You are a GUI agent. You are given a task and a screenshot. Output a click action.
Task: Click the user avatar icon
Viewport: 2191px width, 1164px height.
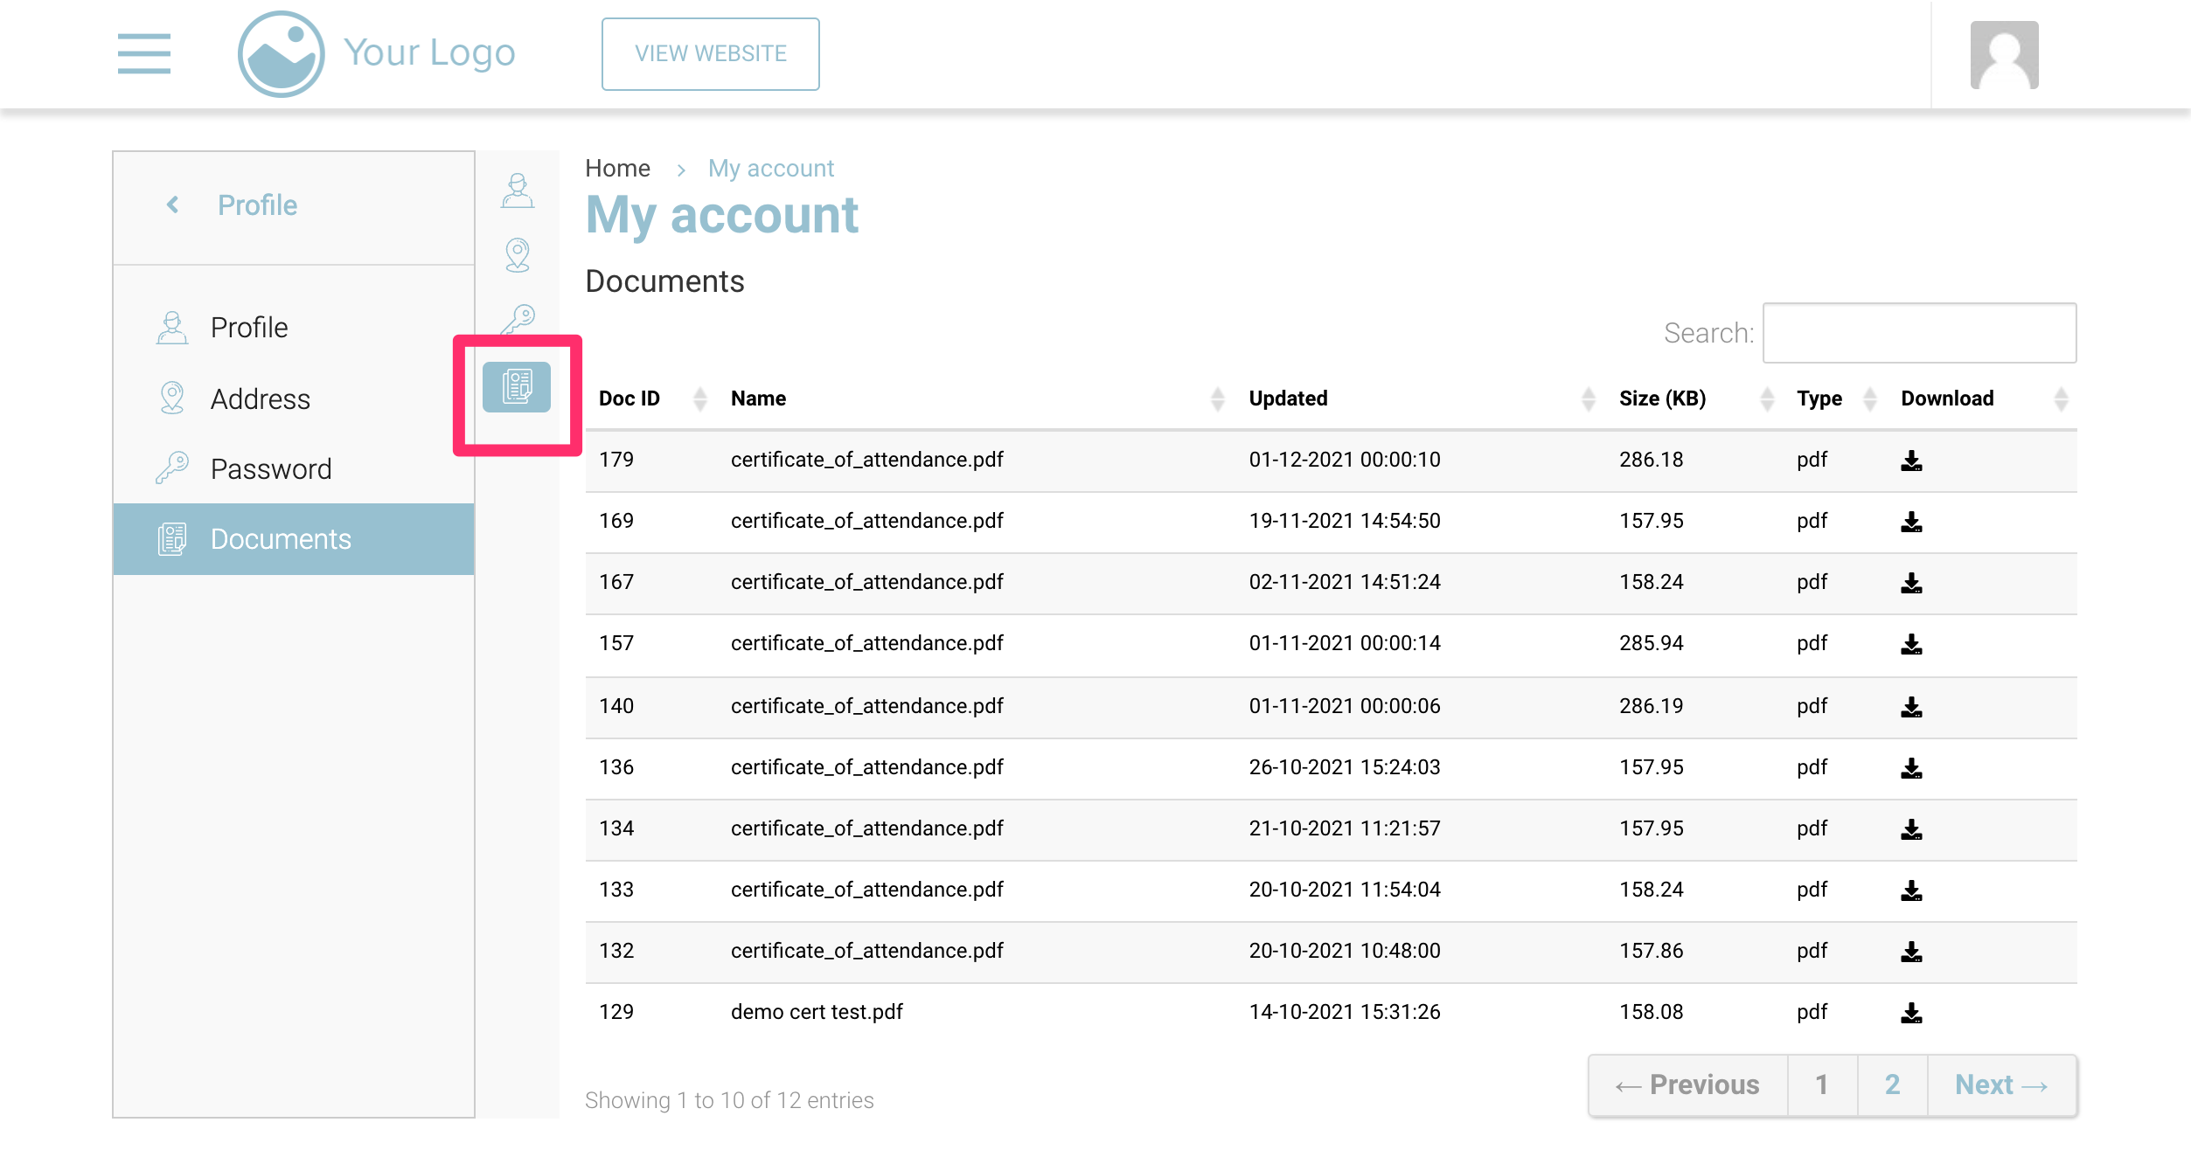coord(2003,55)
